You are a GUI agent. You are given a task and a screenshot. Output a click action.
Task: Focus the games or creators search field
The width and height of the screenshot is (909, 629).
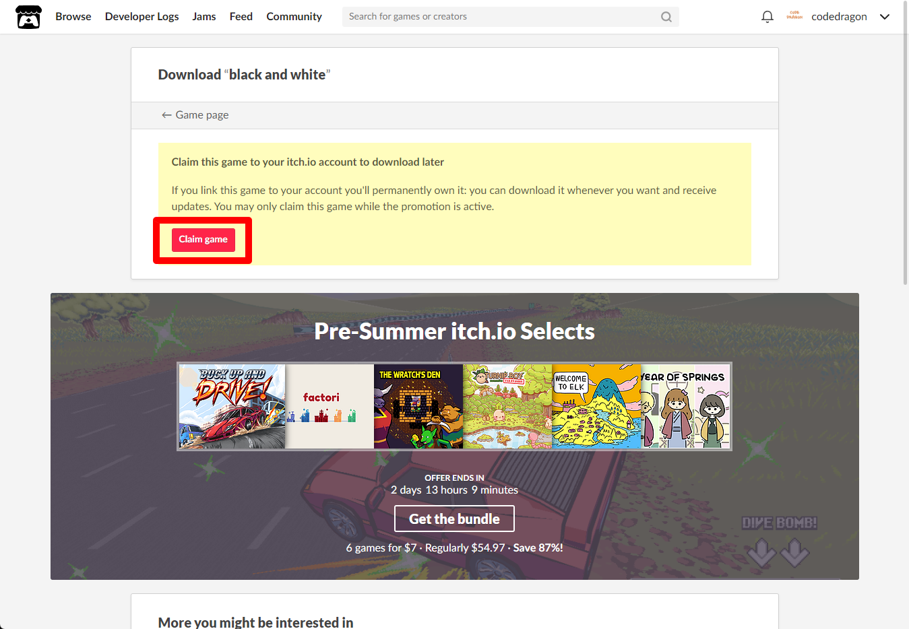click(x=510, y=17)
